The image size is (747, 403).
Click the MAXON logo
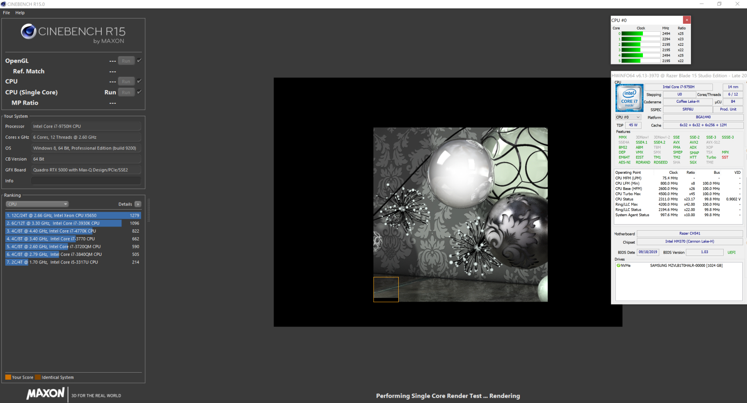coord(45,394)
